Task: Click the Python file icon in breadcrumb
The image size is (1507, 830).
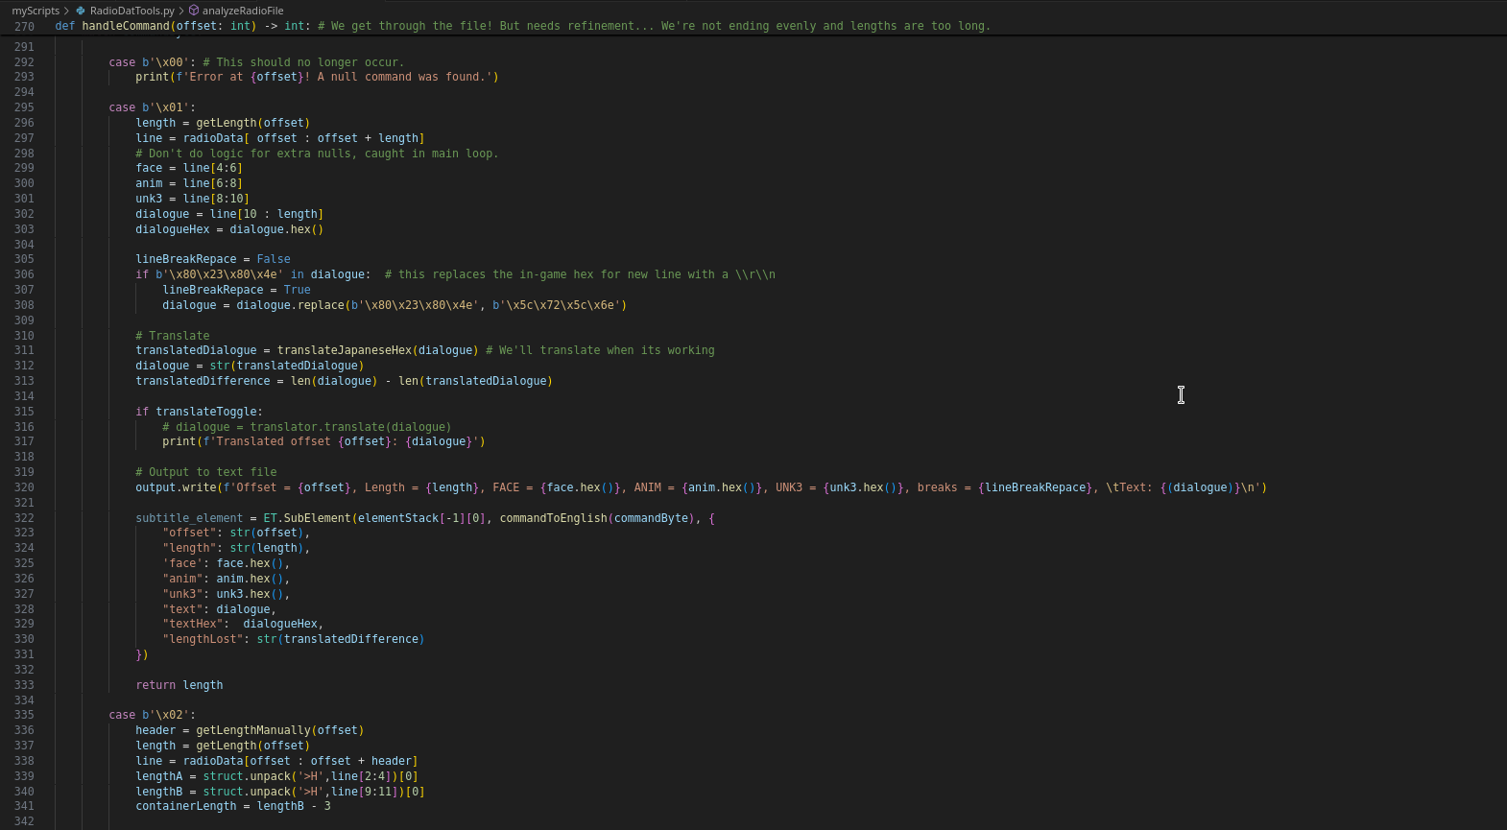Action: pyautogui.click(x=81, y=11)
